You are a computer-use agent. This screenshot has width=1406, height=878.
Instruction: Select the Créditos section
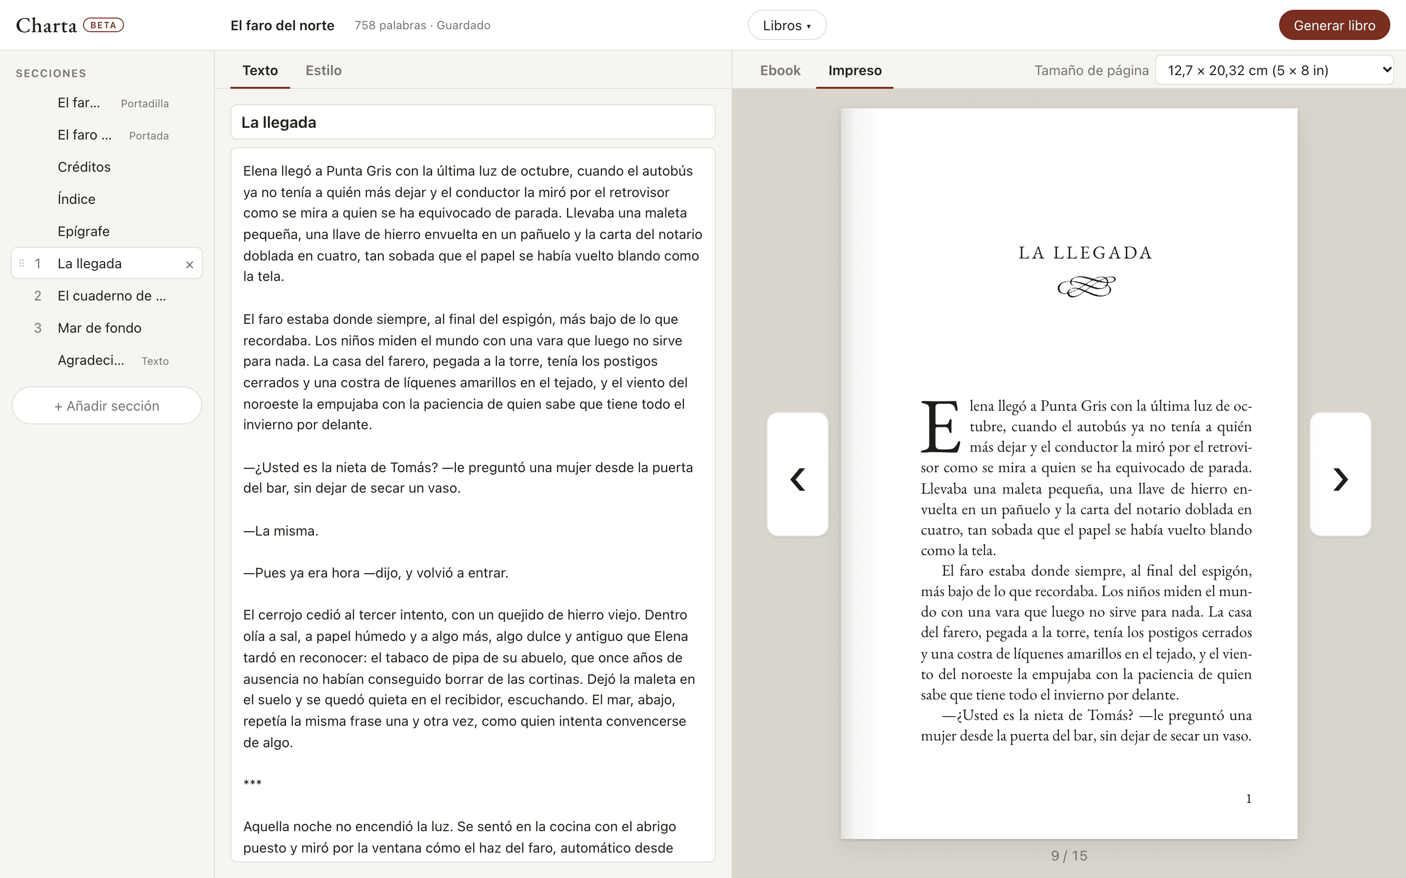(x=107, y=167)
